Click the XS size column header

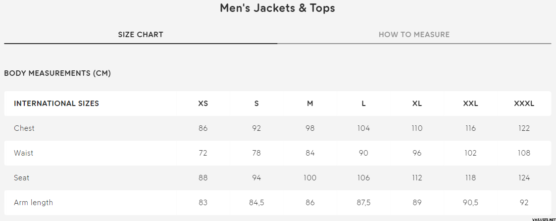[x=203, y=104]
